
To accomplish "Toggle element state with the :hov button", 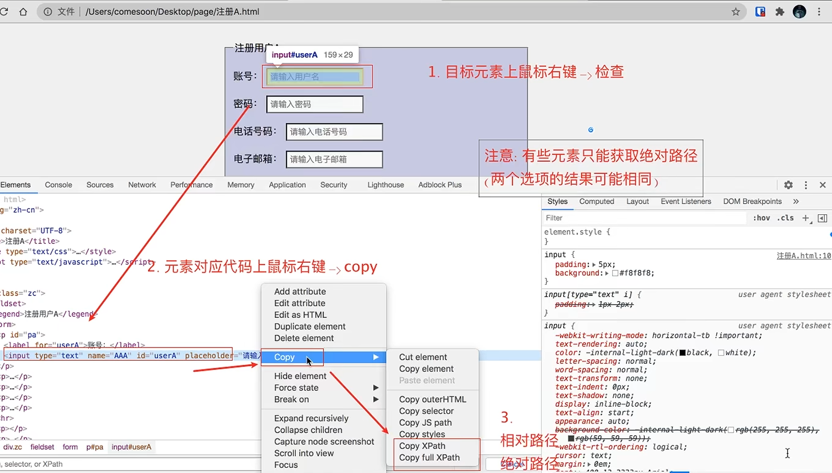I will (x=761, y=218).
